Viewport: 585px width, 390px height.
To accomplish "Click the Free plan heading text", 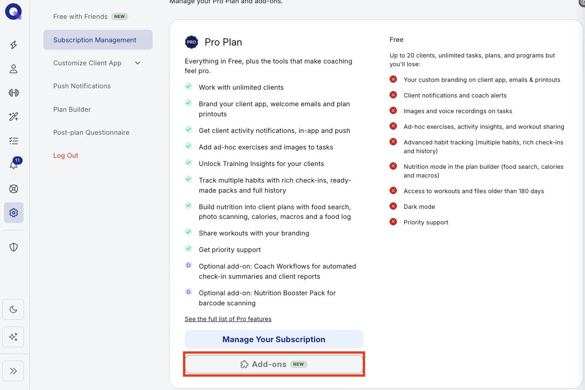I will click(396, 40).
